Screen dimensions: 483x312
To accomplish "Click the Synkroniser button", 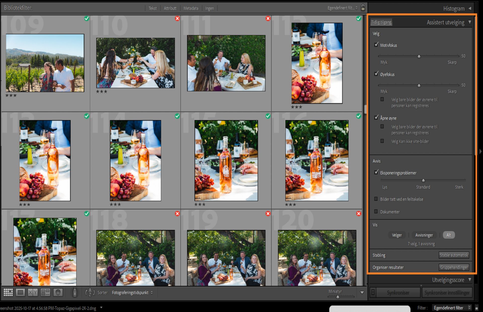I will tap(398, 293).
